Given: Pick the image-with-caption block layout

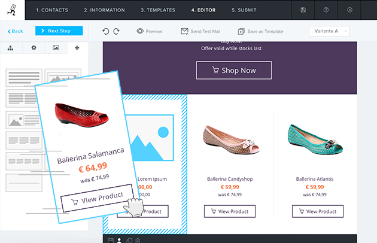Looking at the screenshot, I should 63,74.
